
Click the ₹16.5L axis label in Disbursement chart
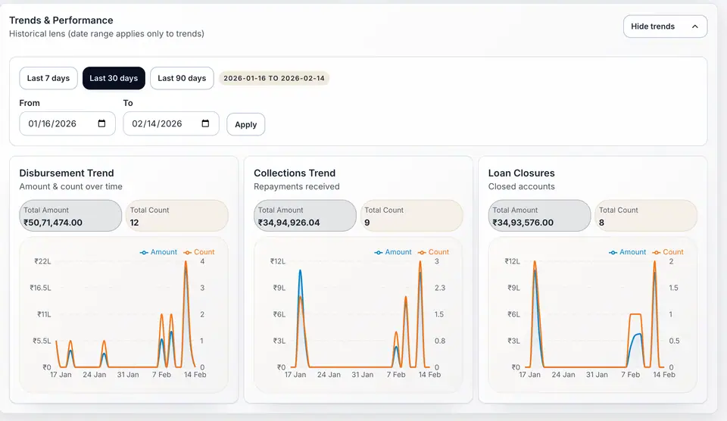pos(40,288)
